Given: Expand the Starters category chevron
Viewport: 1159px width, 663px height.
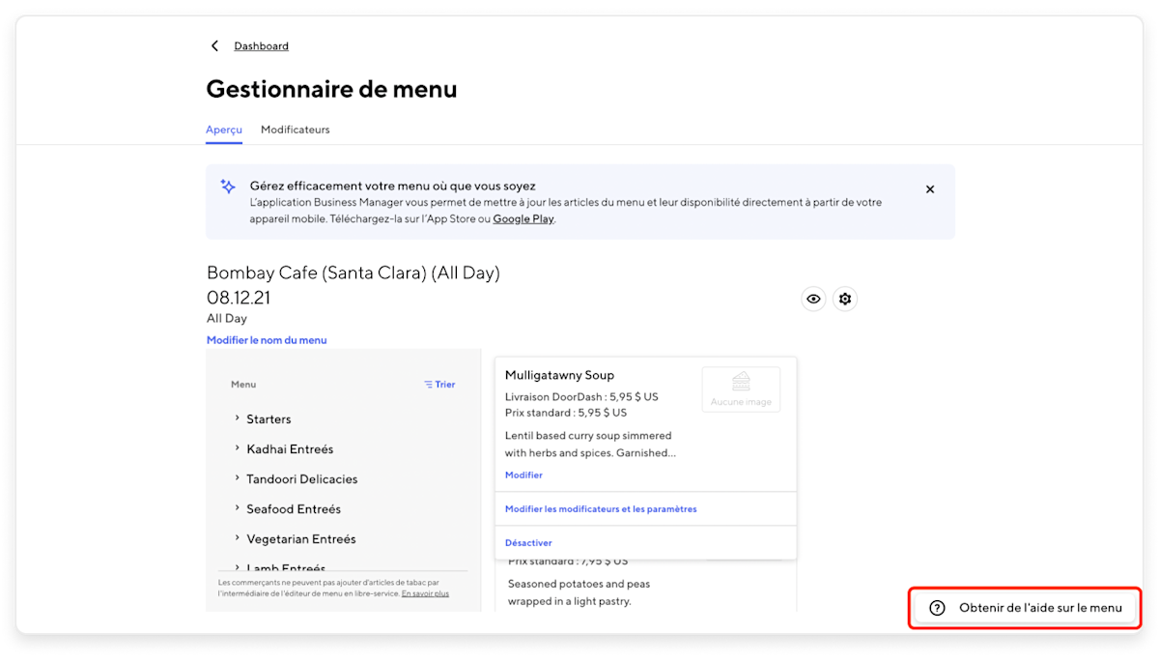Looking at the screenshot, I should point(237,418).
